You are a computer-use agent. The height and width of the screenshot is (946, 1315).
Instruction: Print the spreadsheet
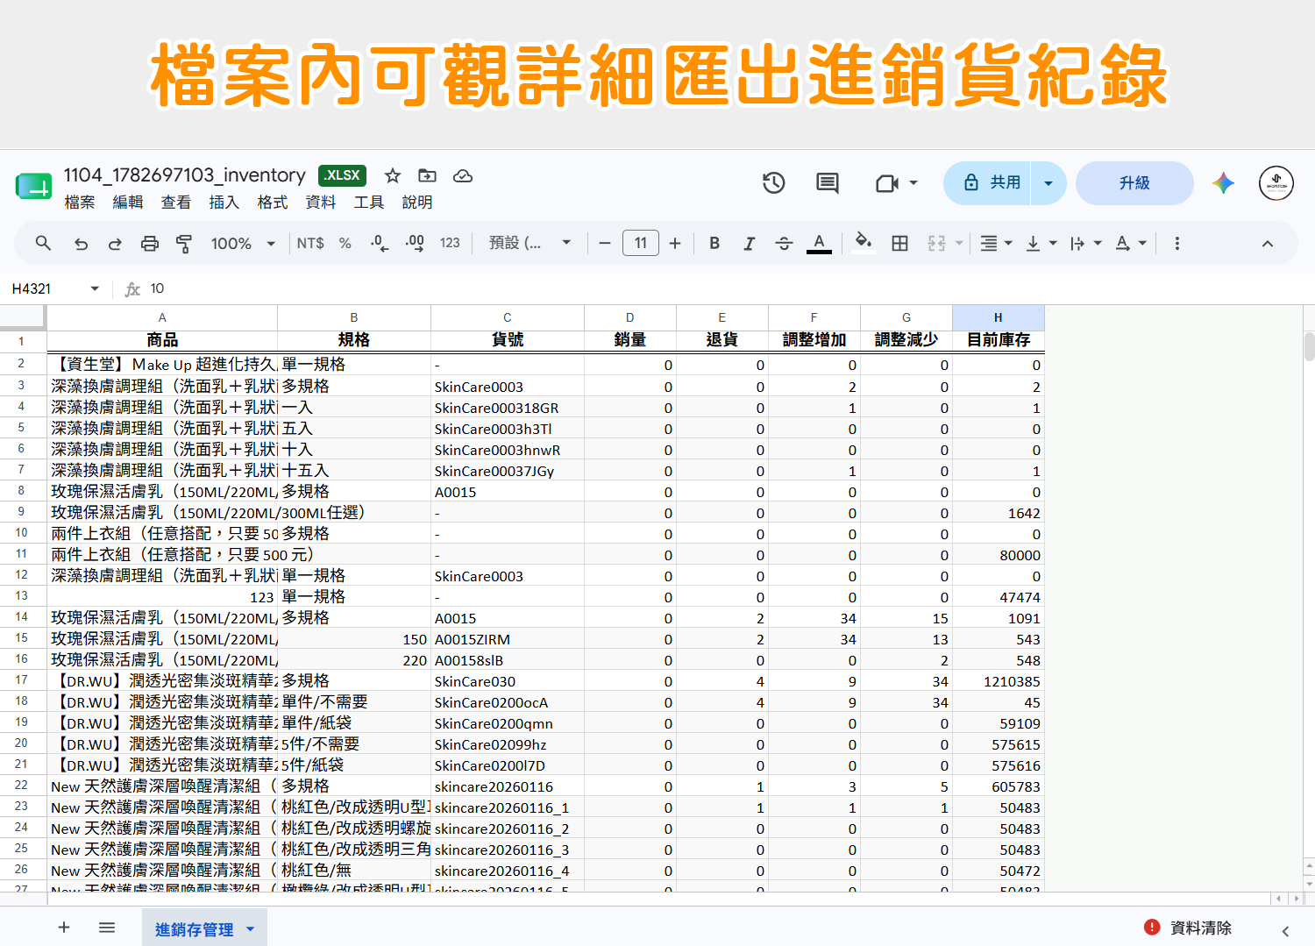(150, 244)
